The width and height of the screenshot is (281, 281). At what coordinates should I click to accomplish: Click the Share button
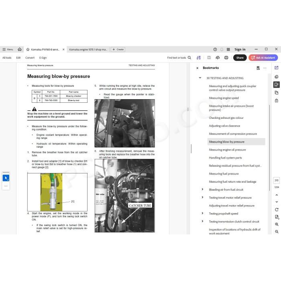[240, 58]
